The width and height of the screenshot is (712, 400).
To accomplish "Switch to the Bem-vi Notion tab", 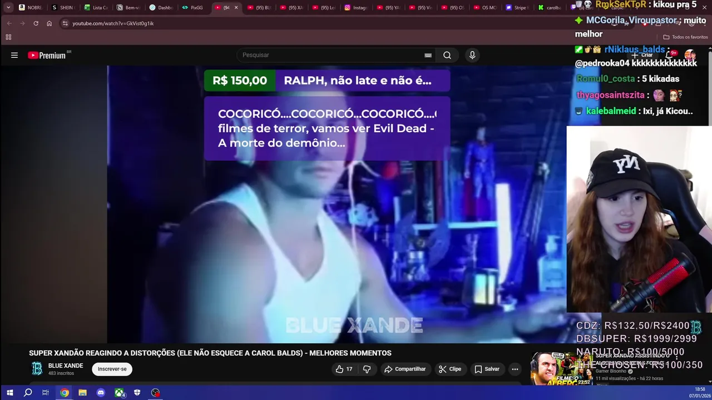I will 128,8.
